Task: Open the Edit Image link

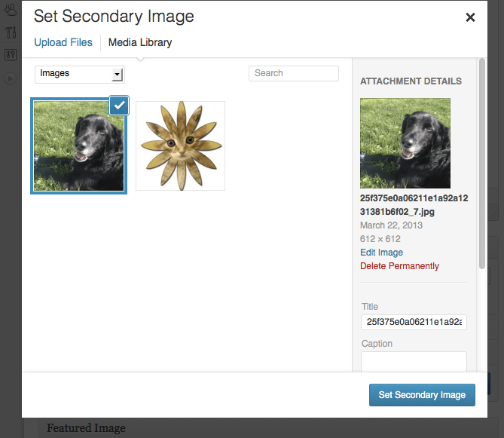Action: (x=381, y=253)
